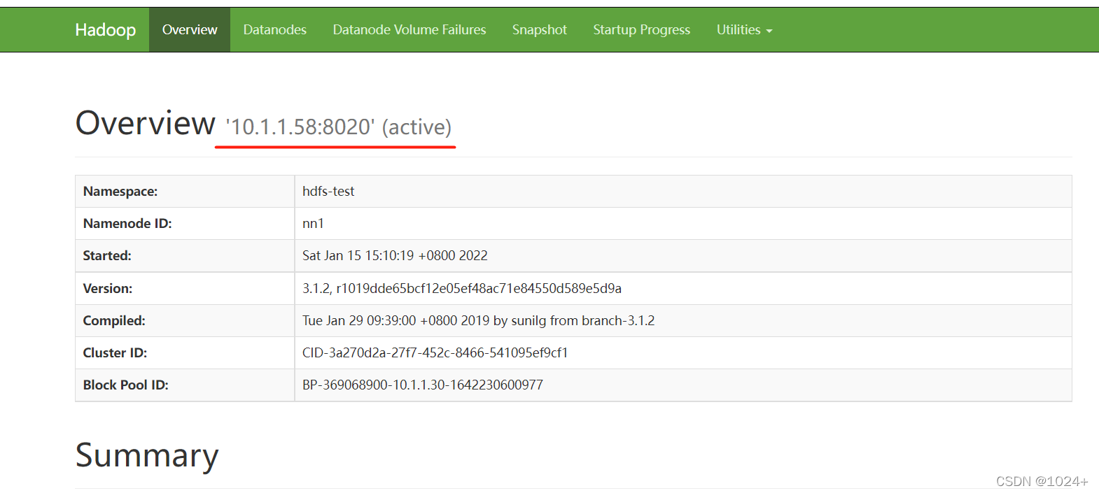This screenshot has height=493, width=1099.
Task: Switch to the Datanodes tab
Action: [275, 30]
